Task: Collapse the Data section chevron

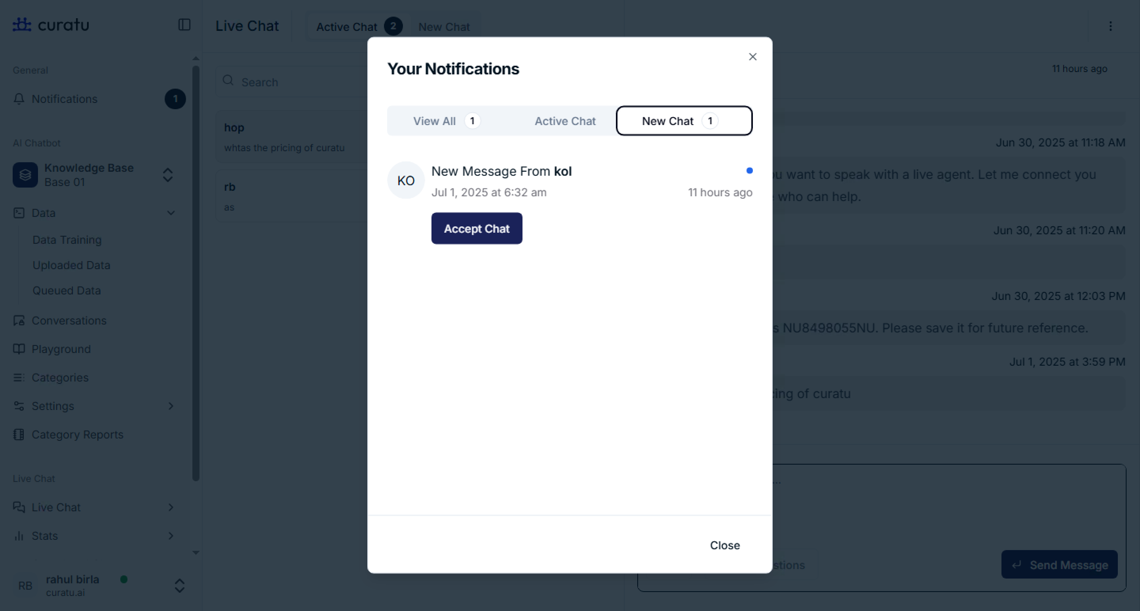Action: [x=171, y=213]
